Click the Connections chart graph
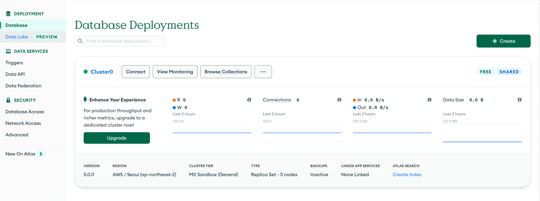Image resolution: width=540 pixels, height=201 pixels. coord(302,133)
